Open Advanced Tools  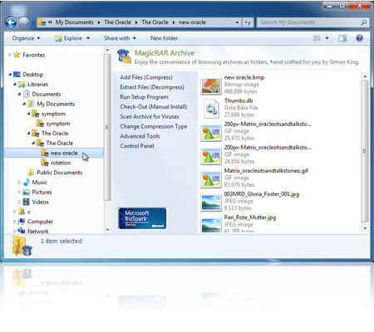coord(140,136)
